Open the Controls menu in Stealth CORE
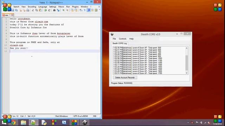The width and height of the screenshot is (225, 126). coord(123,39)
